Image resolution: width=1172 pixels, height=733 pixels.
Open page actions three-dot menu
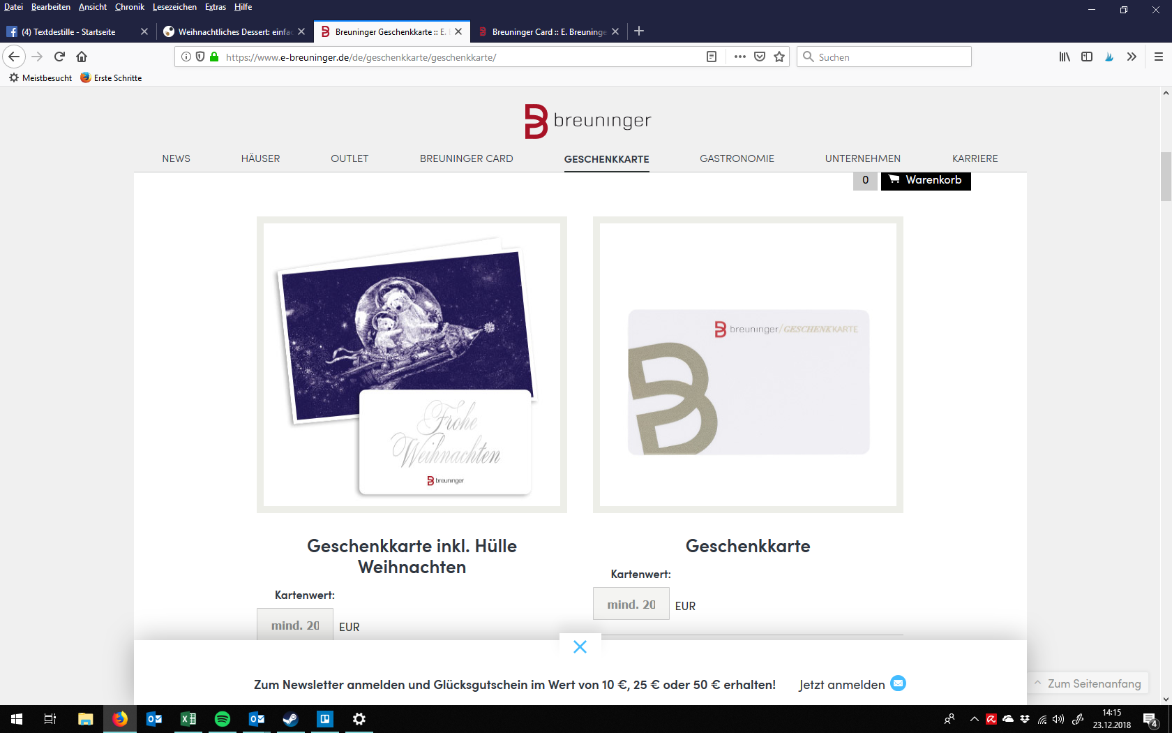(740, 57)
